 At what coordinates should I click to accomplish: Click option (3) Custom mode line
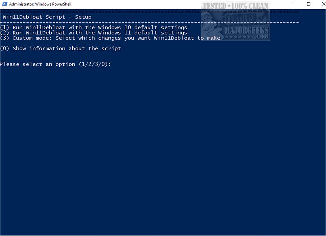[110, 38]
